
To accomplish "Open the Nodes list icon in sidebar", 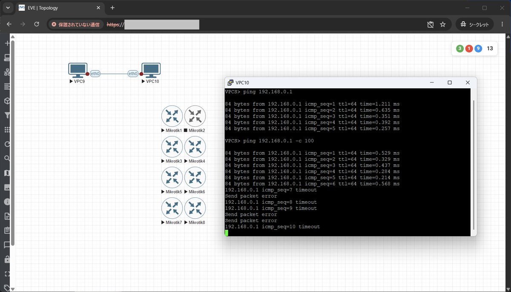I will coord(7,58).
